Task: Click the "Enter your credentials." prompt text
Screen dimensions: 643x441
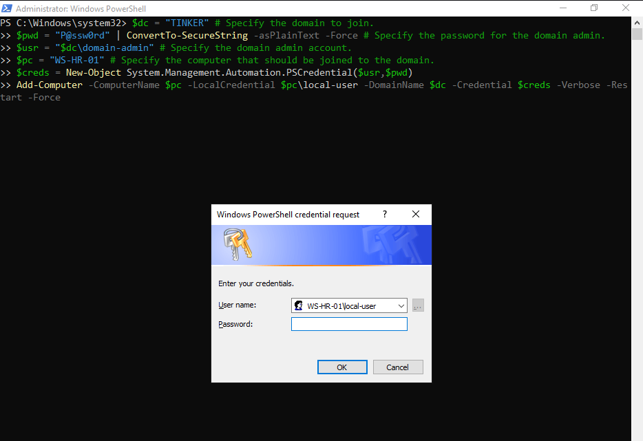Action: (255, 283)
